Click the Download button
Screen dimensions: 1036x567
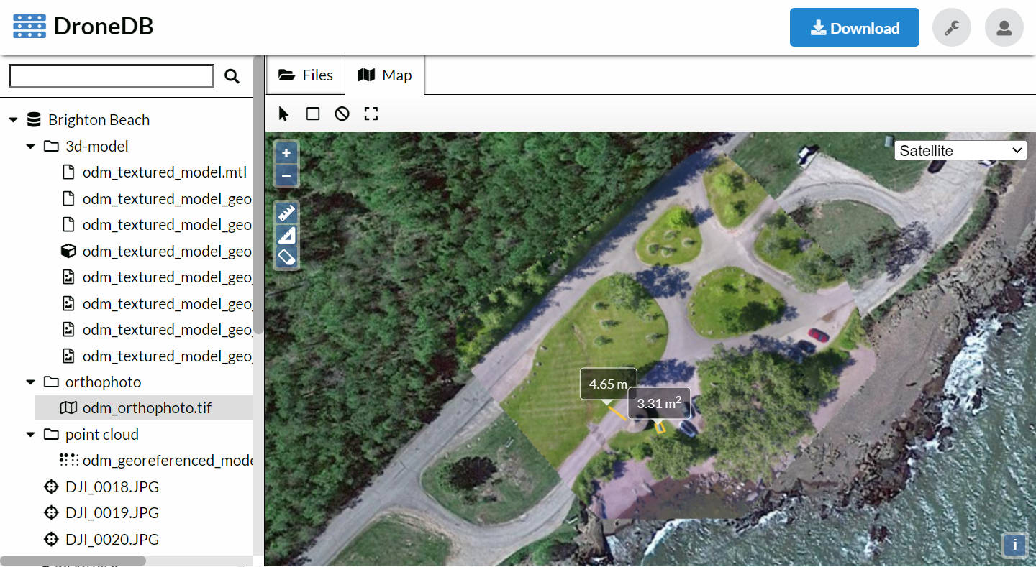(x=854, y=27)
